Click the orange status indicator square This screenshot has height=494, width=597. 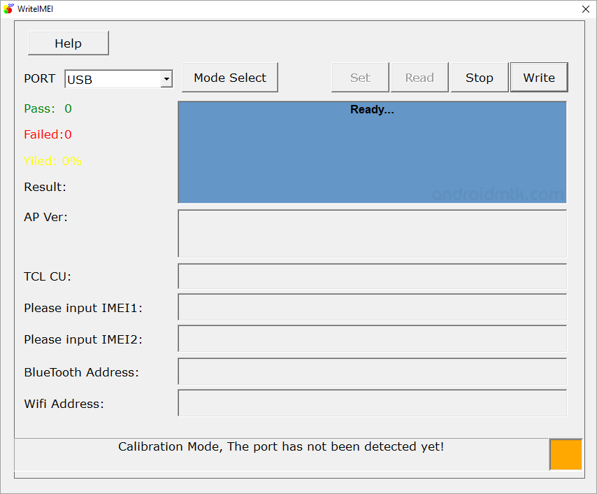[566, 454]
